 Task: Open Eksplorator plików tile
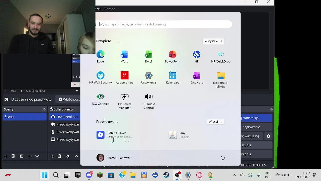[x=221, y=80]
